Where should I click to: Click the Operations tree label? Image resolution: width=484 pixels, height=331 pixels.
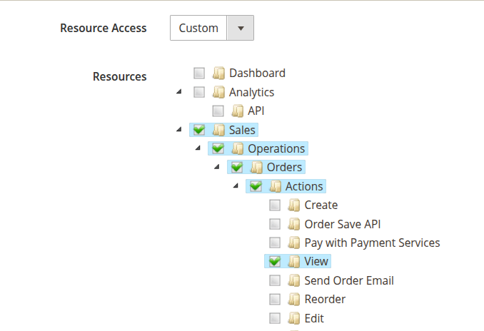pyautogui.click(x=276, y=148)
